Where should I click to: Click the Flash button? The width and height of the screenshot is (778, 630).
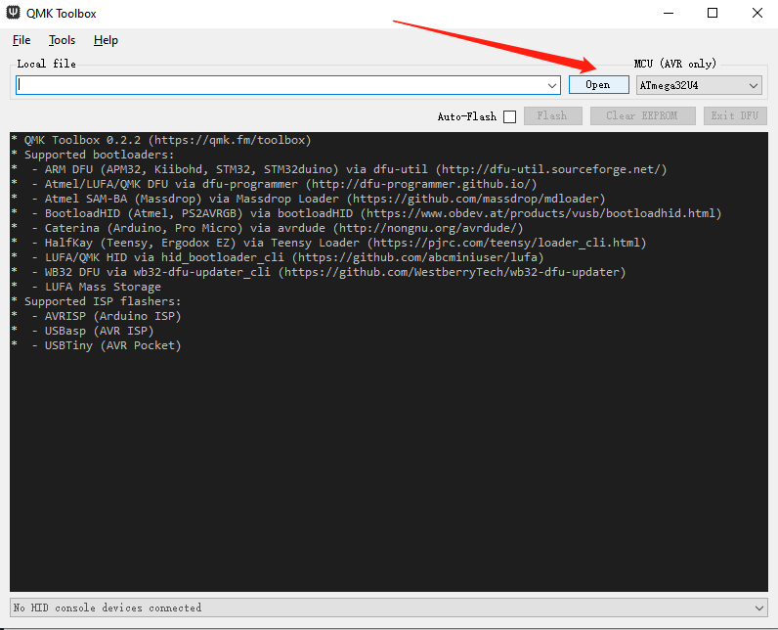(552, 115)
